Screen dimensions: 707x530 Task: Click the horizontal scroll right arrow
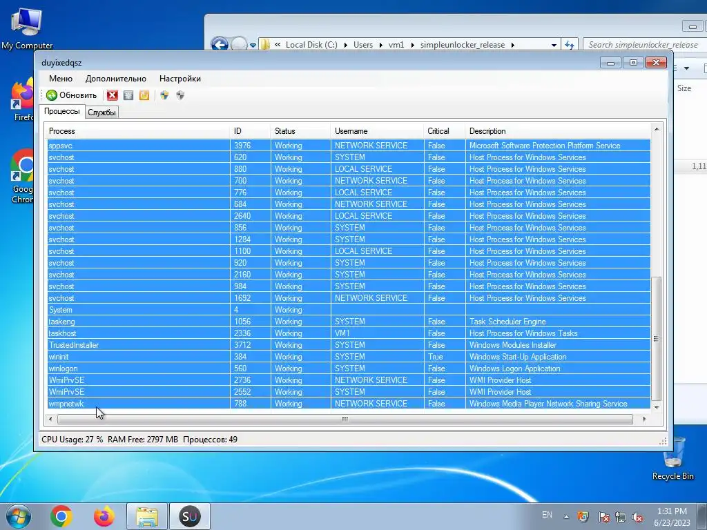click(x=644, y=419)
